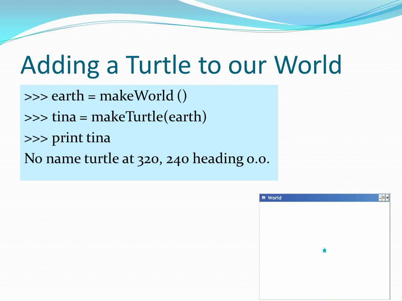Minimize the World window
This screenshot has height=301, width=402.
click(x=380, y=198)
